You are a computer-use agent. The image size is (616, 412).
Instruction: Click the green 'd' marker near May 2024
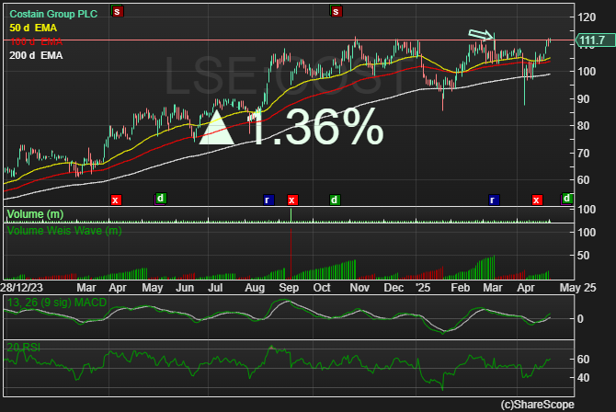(160, 198)
